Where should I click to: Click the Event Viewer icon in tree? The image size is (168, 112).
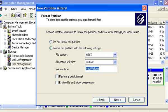pyautogui.click(x=9, y=31)
